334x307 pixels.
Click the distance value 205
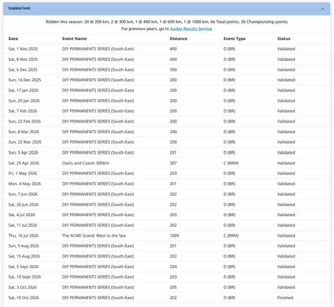173,287
